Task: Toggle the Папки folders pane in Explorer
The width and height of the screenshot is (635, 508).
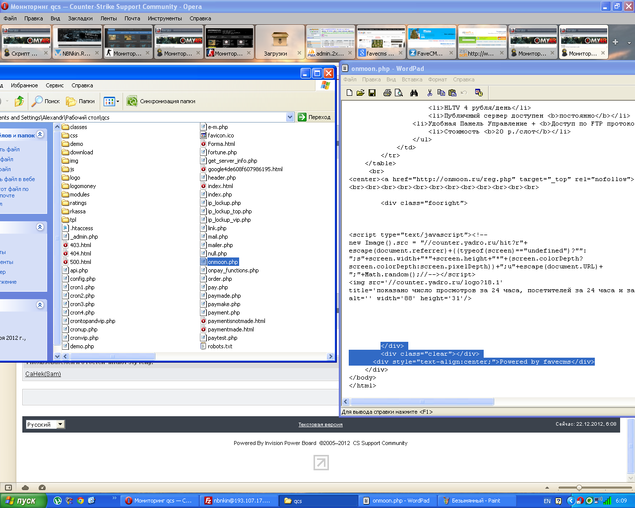Action: 80,101
